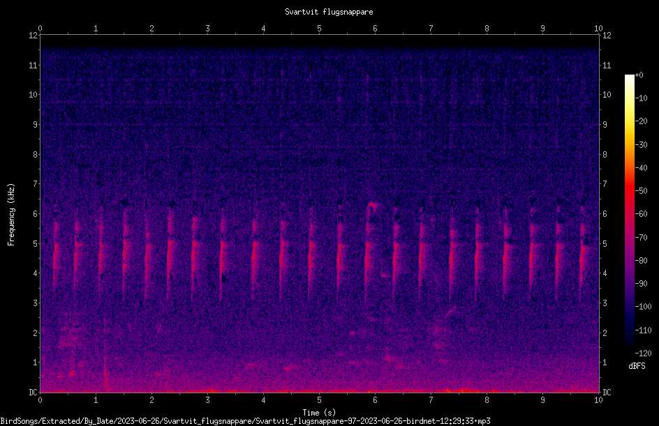Click the '-120' value on color scale
The height and width of the screenshot is (426, 659).
click(643, 353)
